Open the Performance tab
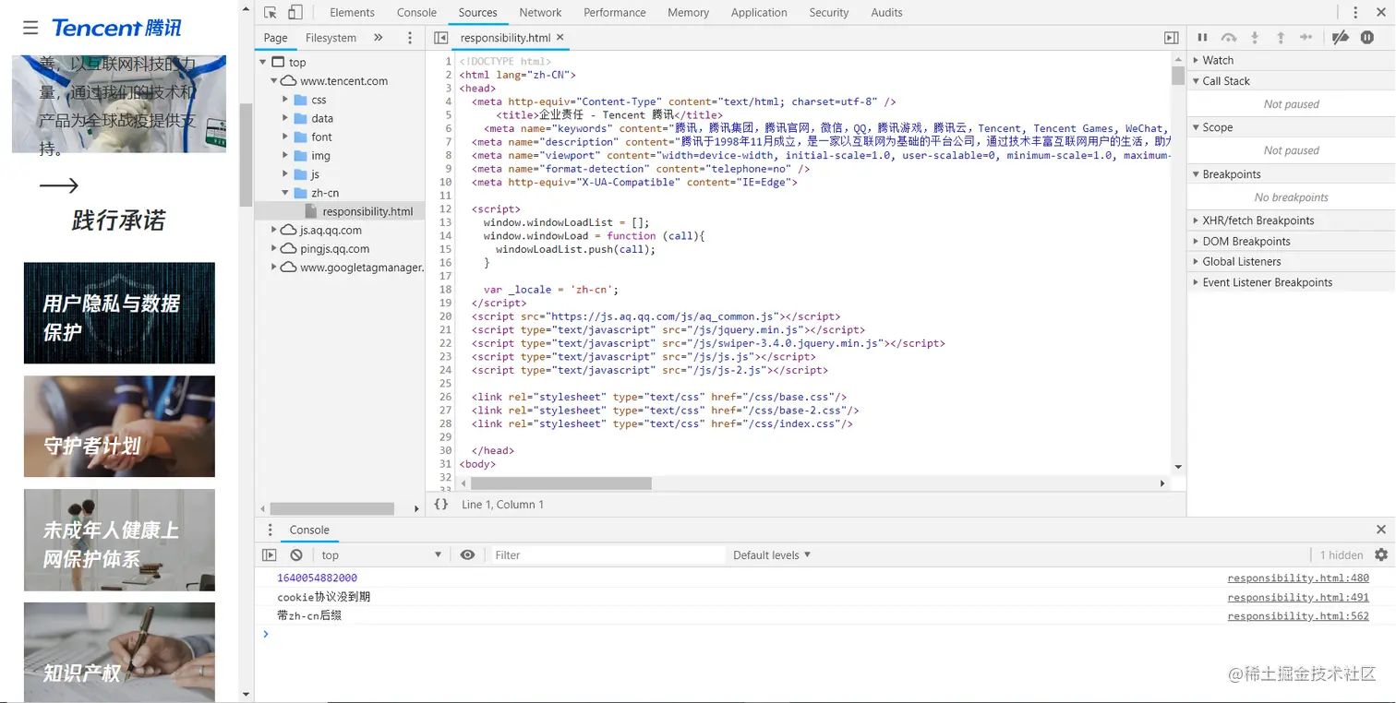 tap(615, 13)
